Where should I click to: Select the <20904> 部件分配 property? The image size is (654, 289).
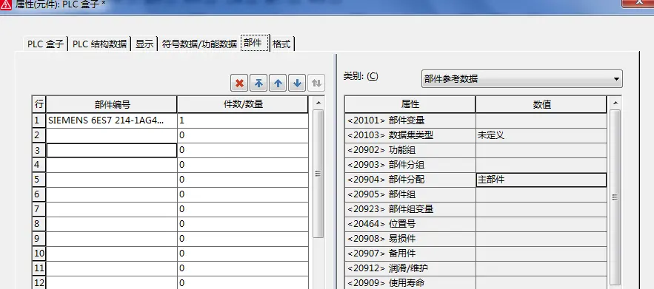pos(410,180)
